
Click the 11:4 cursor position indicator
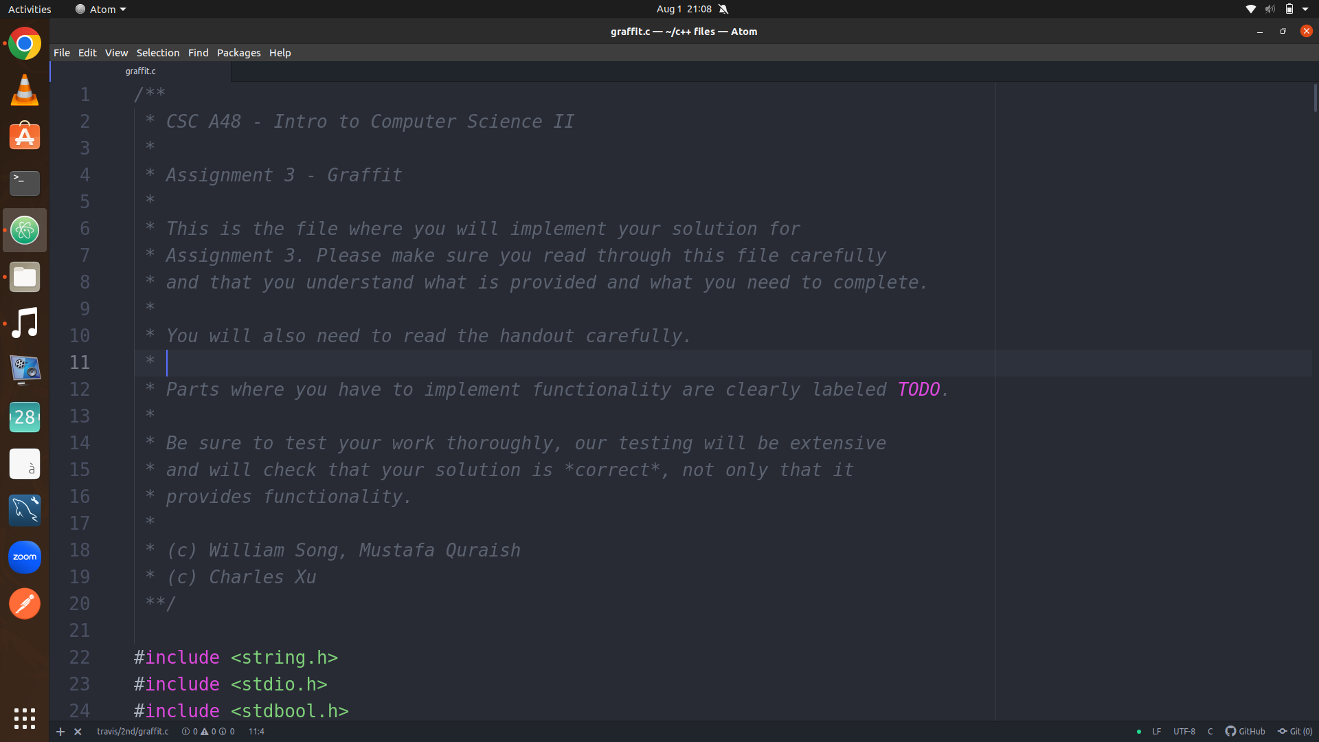(x=256, y=732)
